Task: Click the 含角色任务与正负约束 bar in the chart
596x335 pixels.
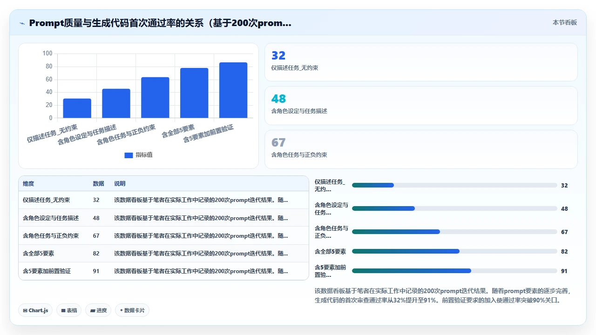Action: coord(155,97)
